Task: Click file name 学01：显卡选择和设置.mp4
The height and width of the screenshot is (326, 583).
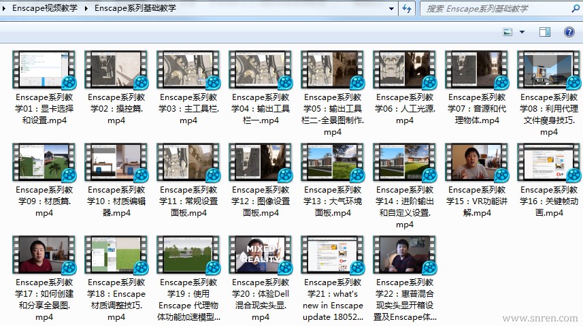Action: click(x=44, y=109)
